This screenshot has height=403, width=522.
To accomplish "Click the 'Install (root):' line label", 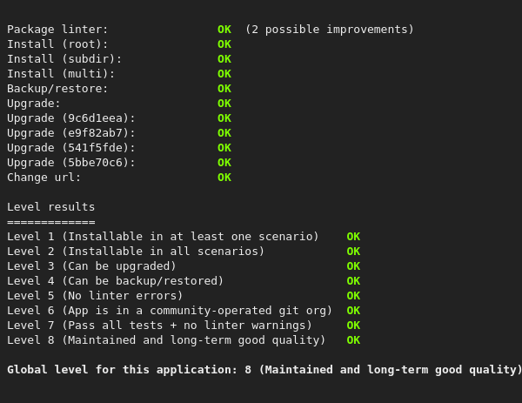I will pos(57,44).
